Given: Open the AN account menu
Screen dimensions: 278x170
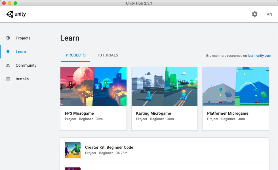Looking at the screenshot, I should pos(269,14).
